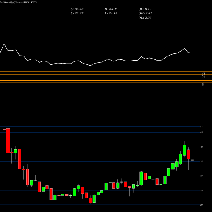Click the 30 price axis label
Screen dimensions: 212x212
(201, 176)
